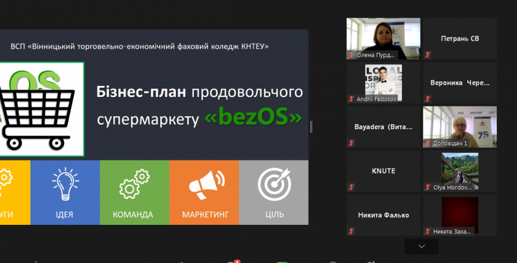Show more participants with the down chevron
The width and height of the screenshot is (517, 263).
coord(421,246)
